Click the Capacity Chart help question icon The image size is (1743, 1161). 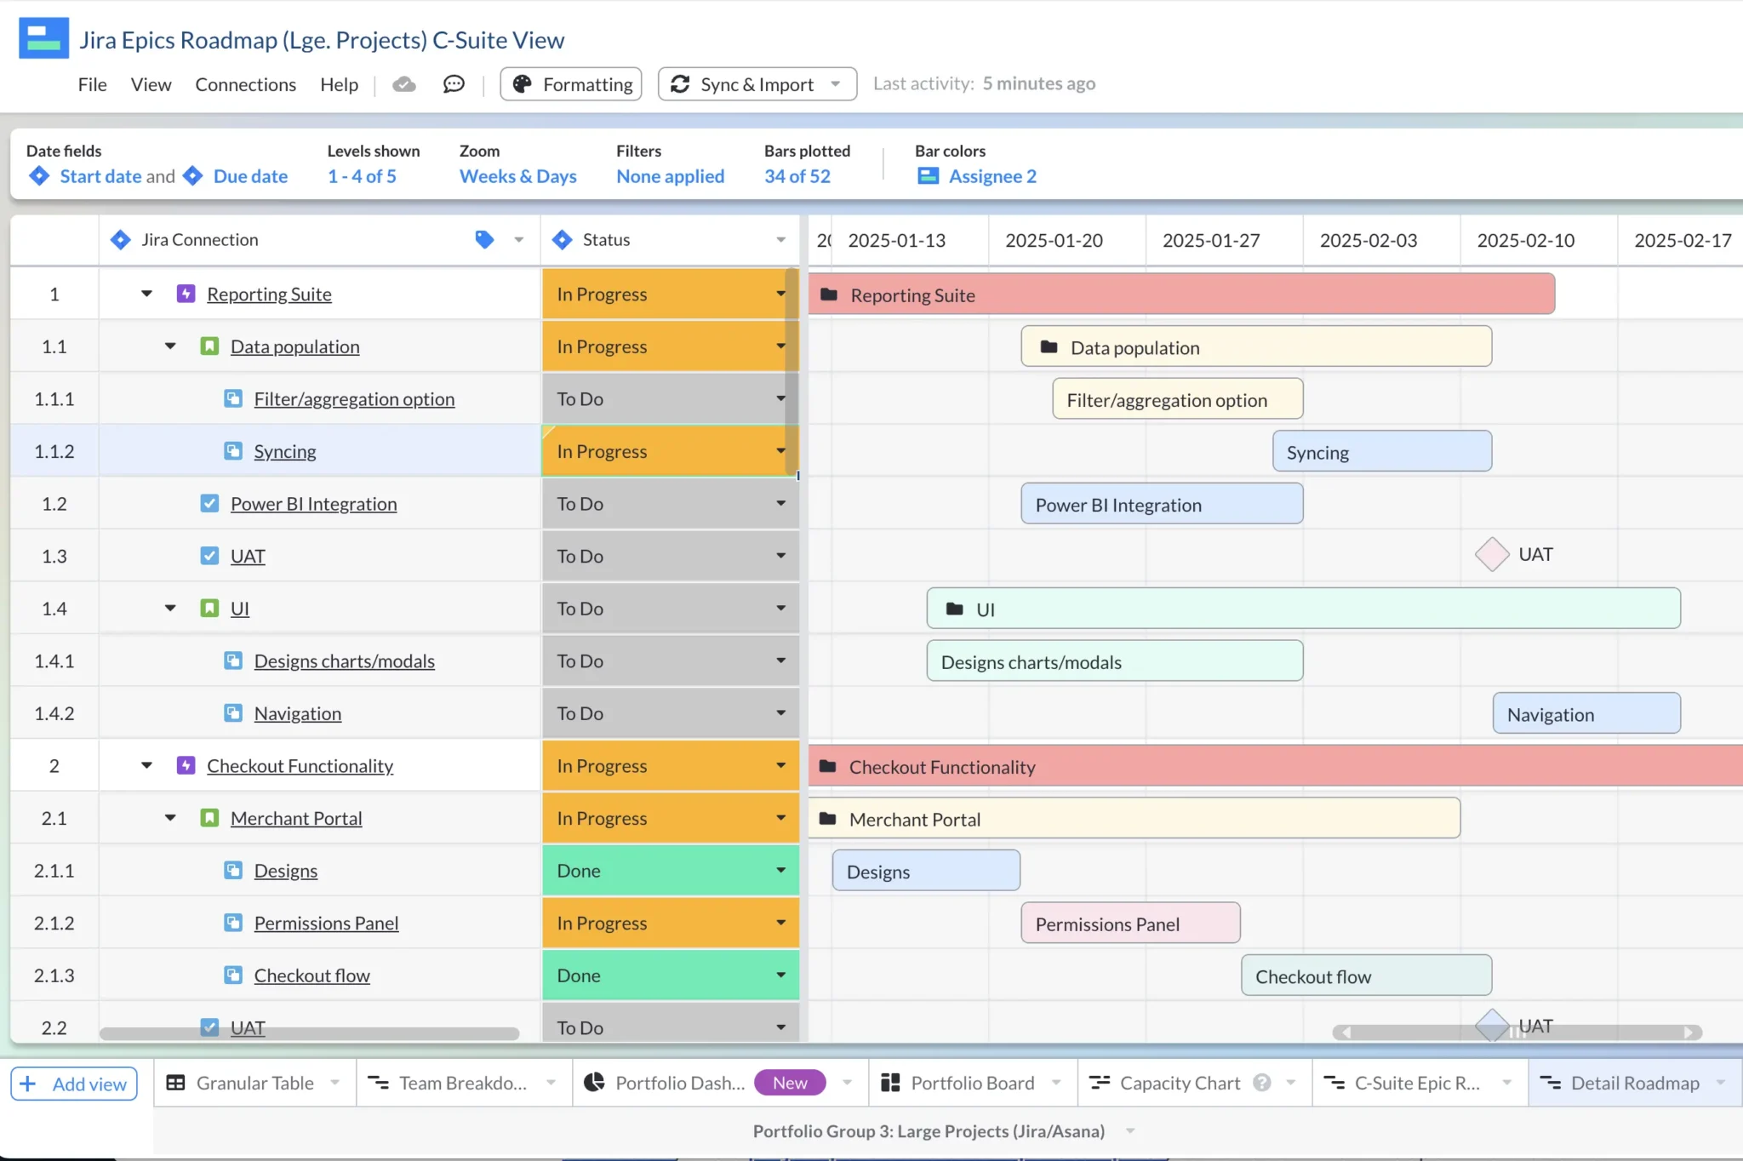1262,1083
